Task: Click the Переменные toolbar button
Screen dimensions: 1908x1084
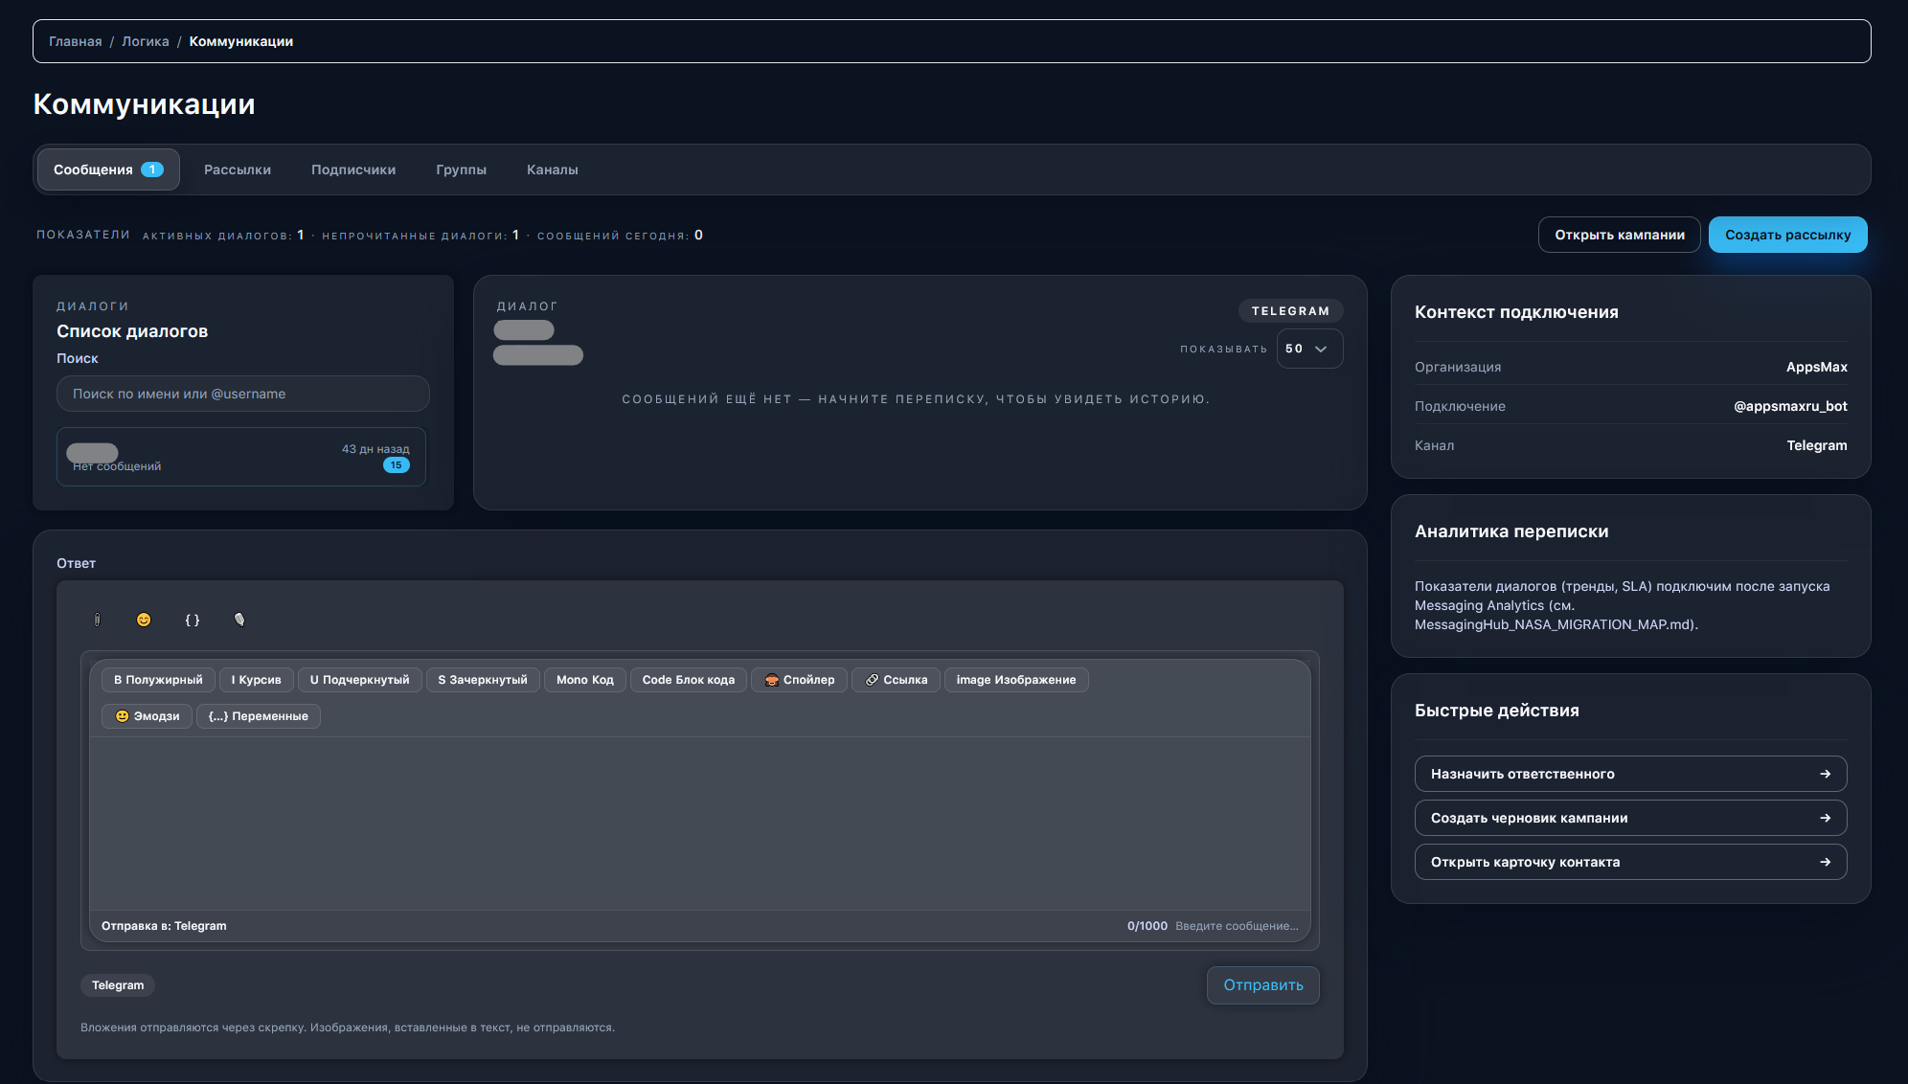Action: pos(258,716)
